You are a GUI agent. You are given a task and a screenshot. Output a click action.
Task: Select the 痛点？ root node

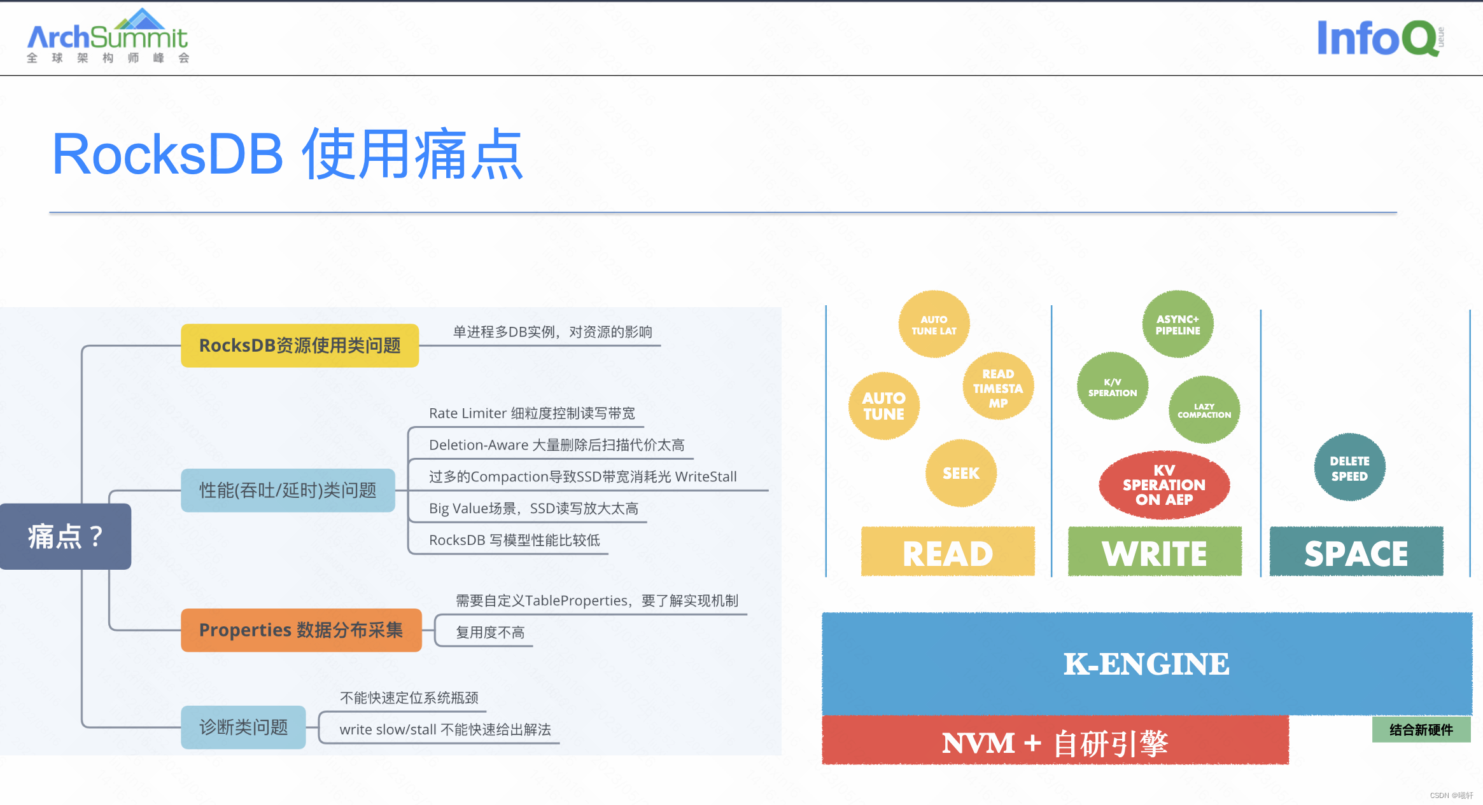click(x=66, y=537)
